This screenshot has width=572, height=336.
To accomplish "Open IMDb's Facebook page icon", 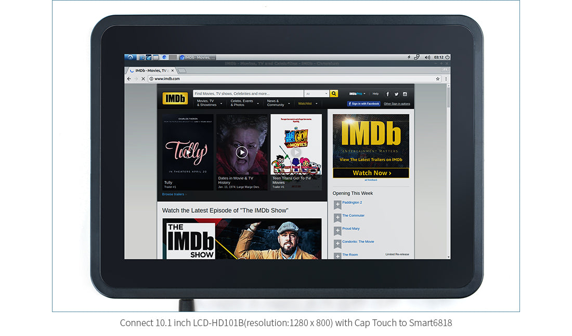I will click(x=387, y=94).
